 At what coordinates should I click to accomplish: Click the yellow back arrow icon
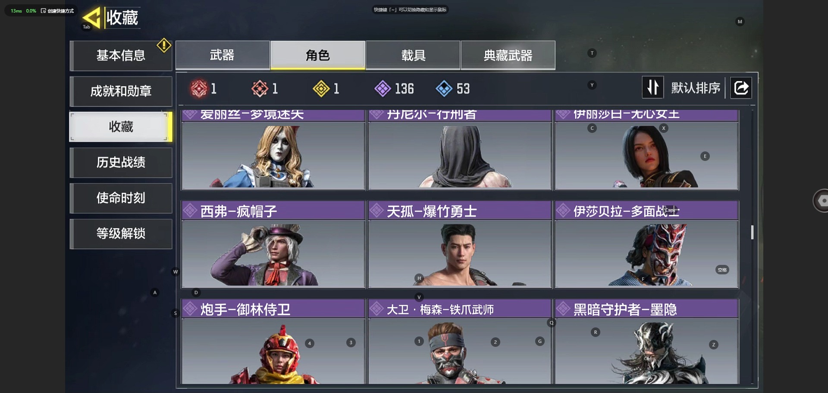(91, 18)
